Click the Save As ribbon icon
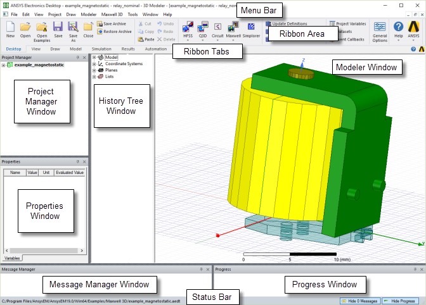The width and height of the screenshot is (426, 305). point(72,27)
